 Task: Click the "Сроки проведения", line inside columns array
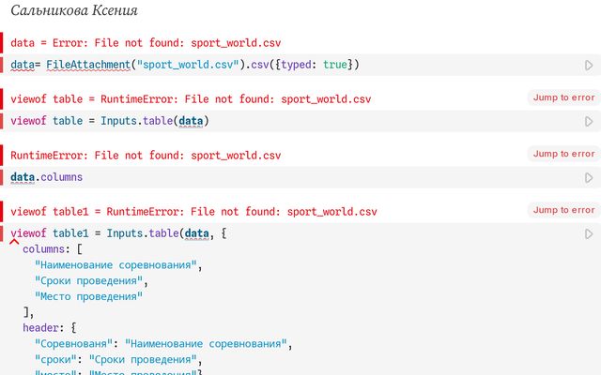coord(91,280)
